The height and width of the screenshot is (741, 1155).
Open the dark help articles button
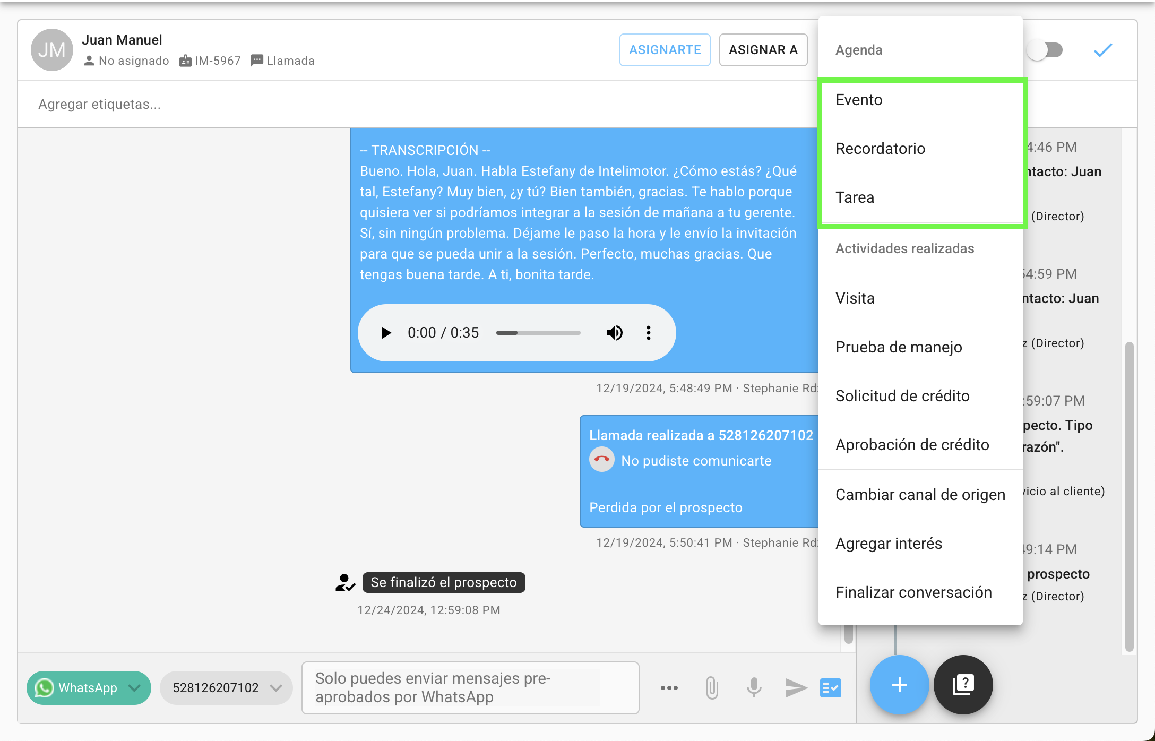(963, 685)
